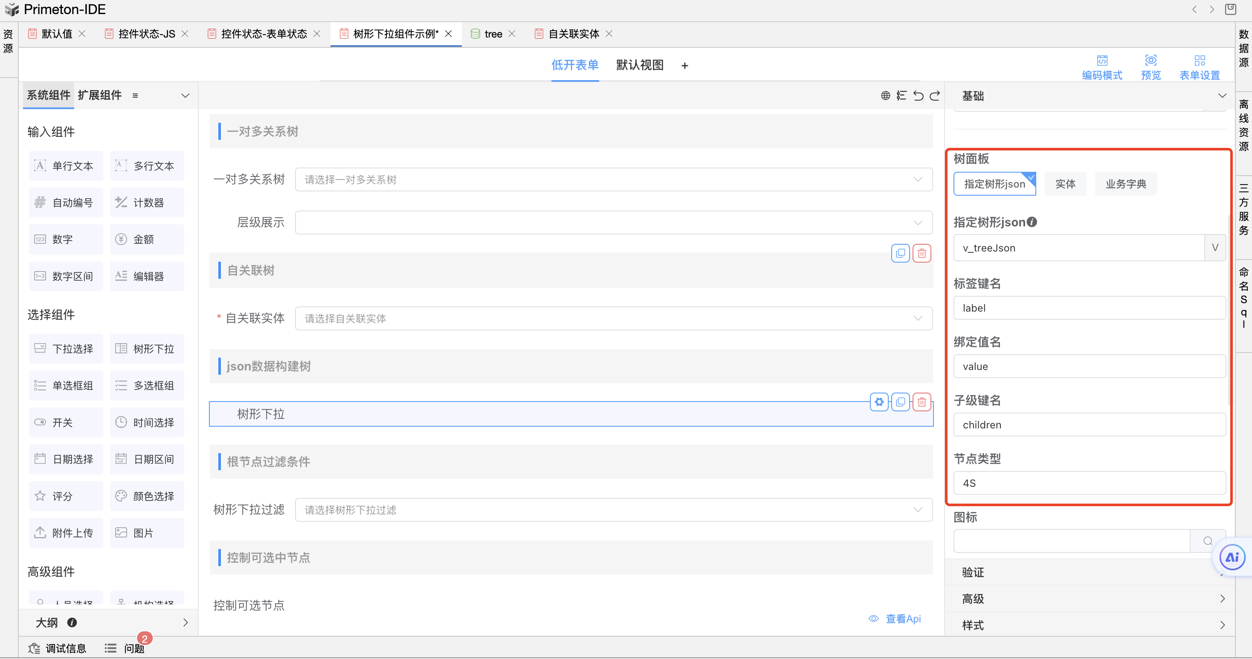
Task: Open settings gear for 树形下拉 field
Action: click(879, 402)
